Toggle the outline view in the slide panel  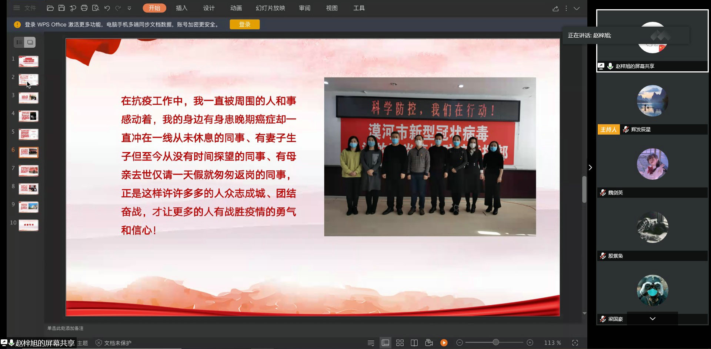[19, 42]
